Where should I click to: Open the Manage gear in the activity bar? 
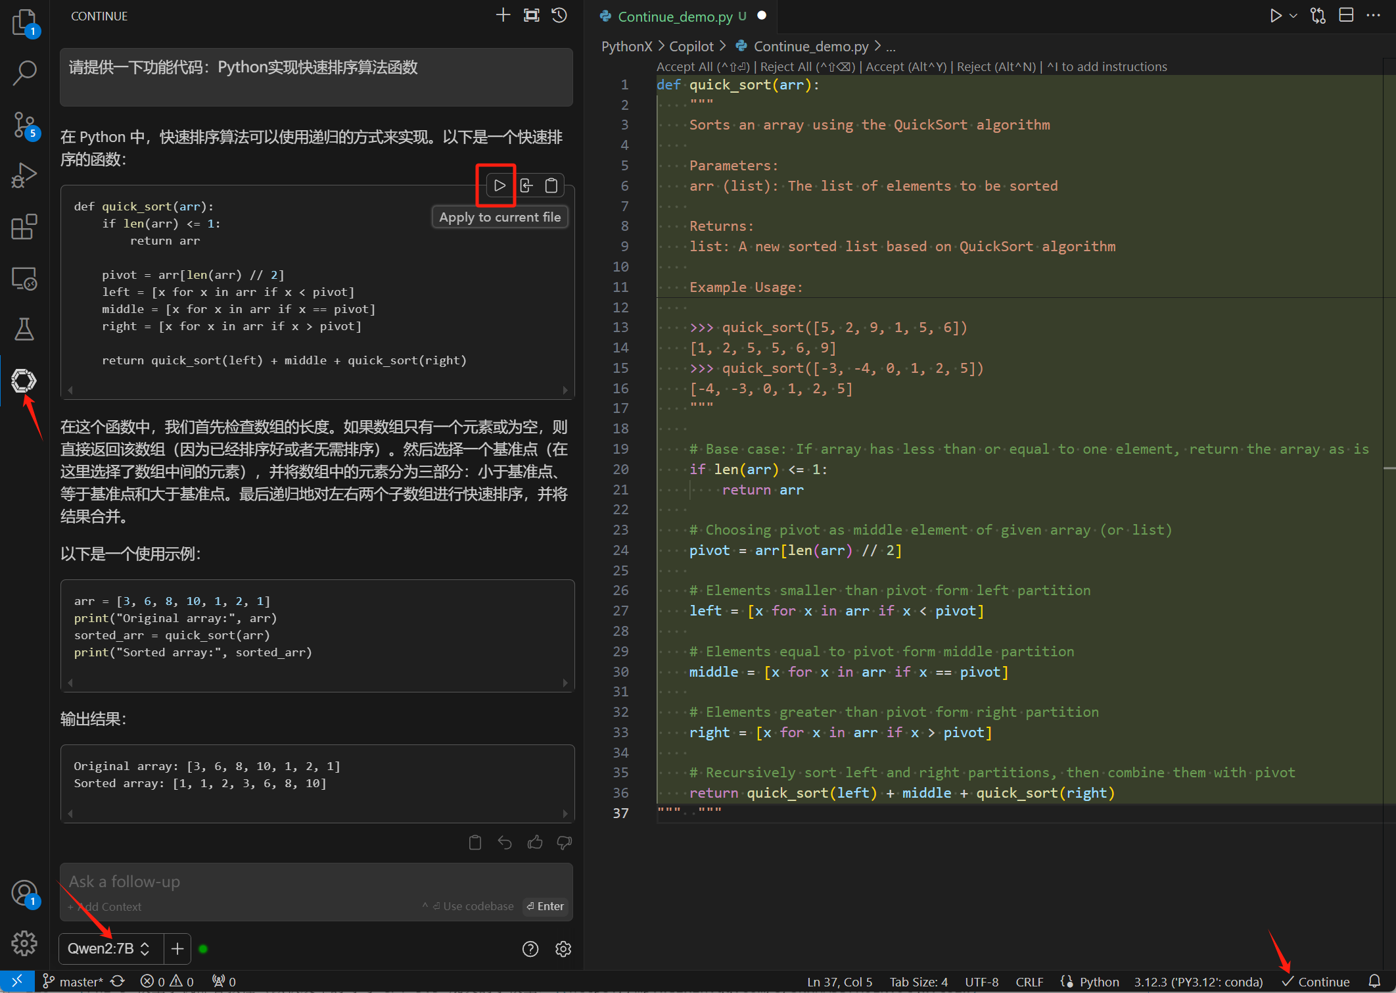(24, 943)
